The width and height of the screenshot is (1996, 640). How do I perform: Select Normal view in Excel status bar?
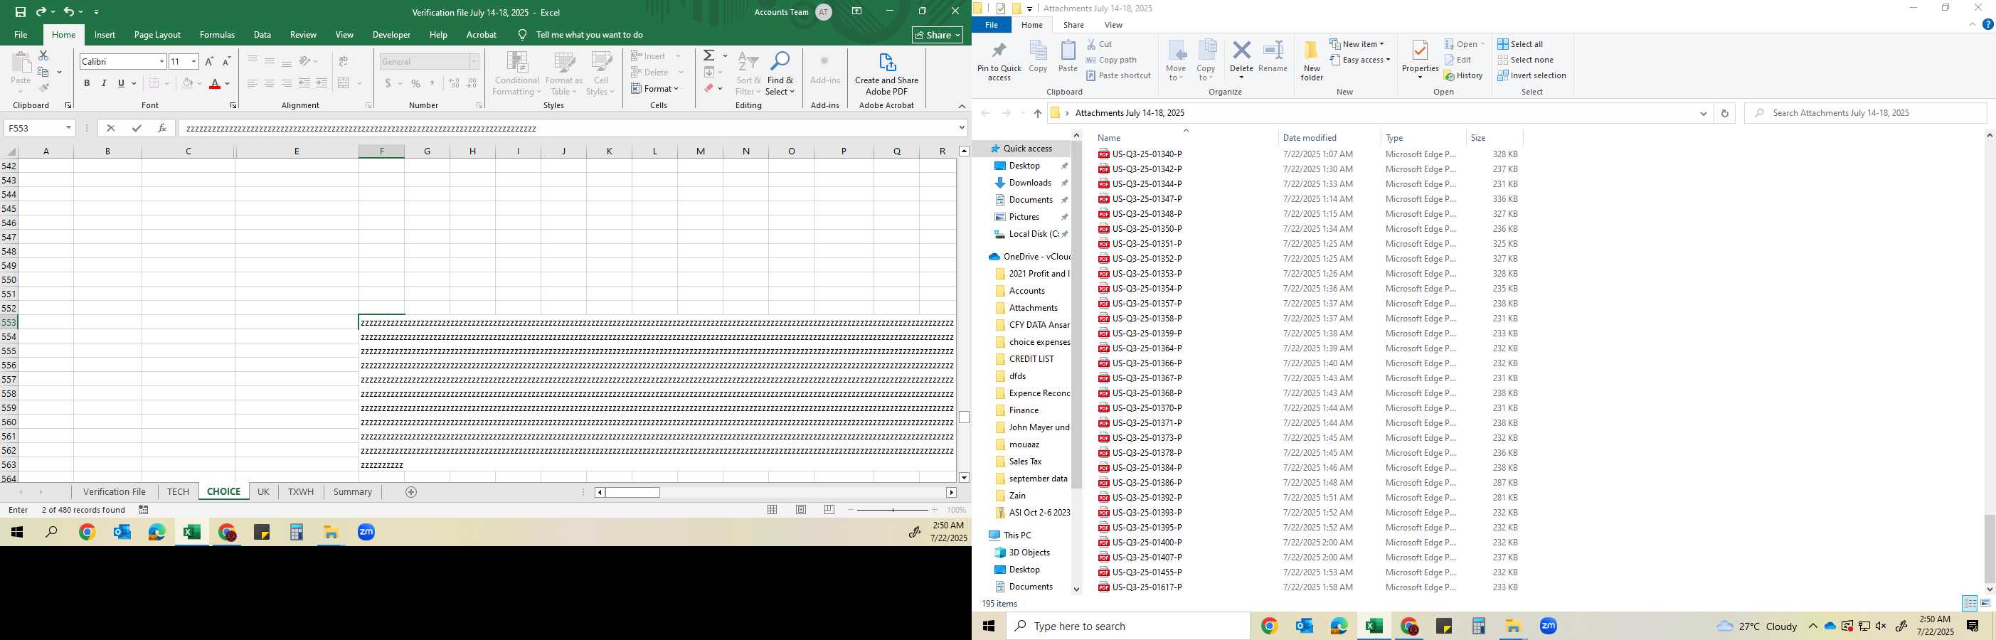(x=773, y=510)
